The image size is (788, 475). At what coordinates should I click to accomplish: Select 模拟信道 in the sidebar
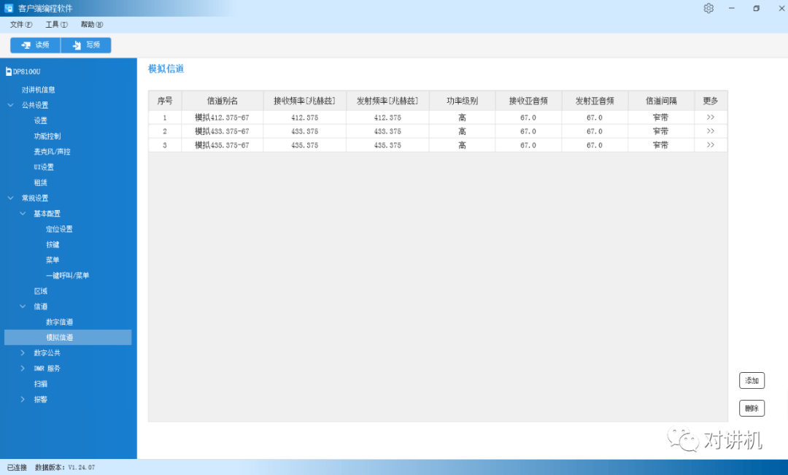point(68,337)
